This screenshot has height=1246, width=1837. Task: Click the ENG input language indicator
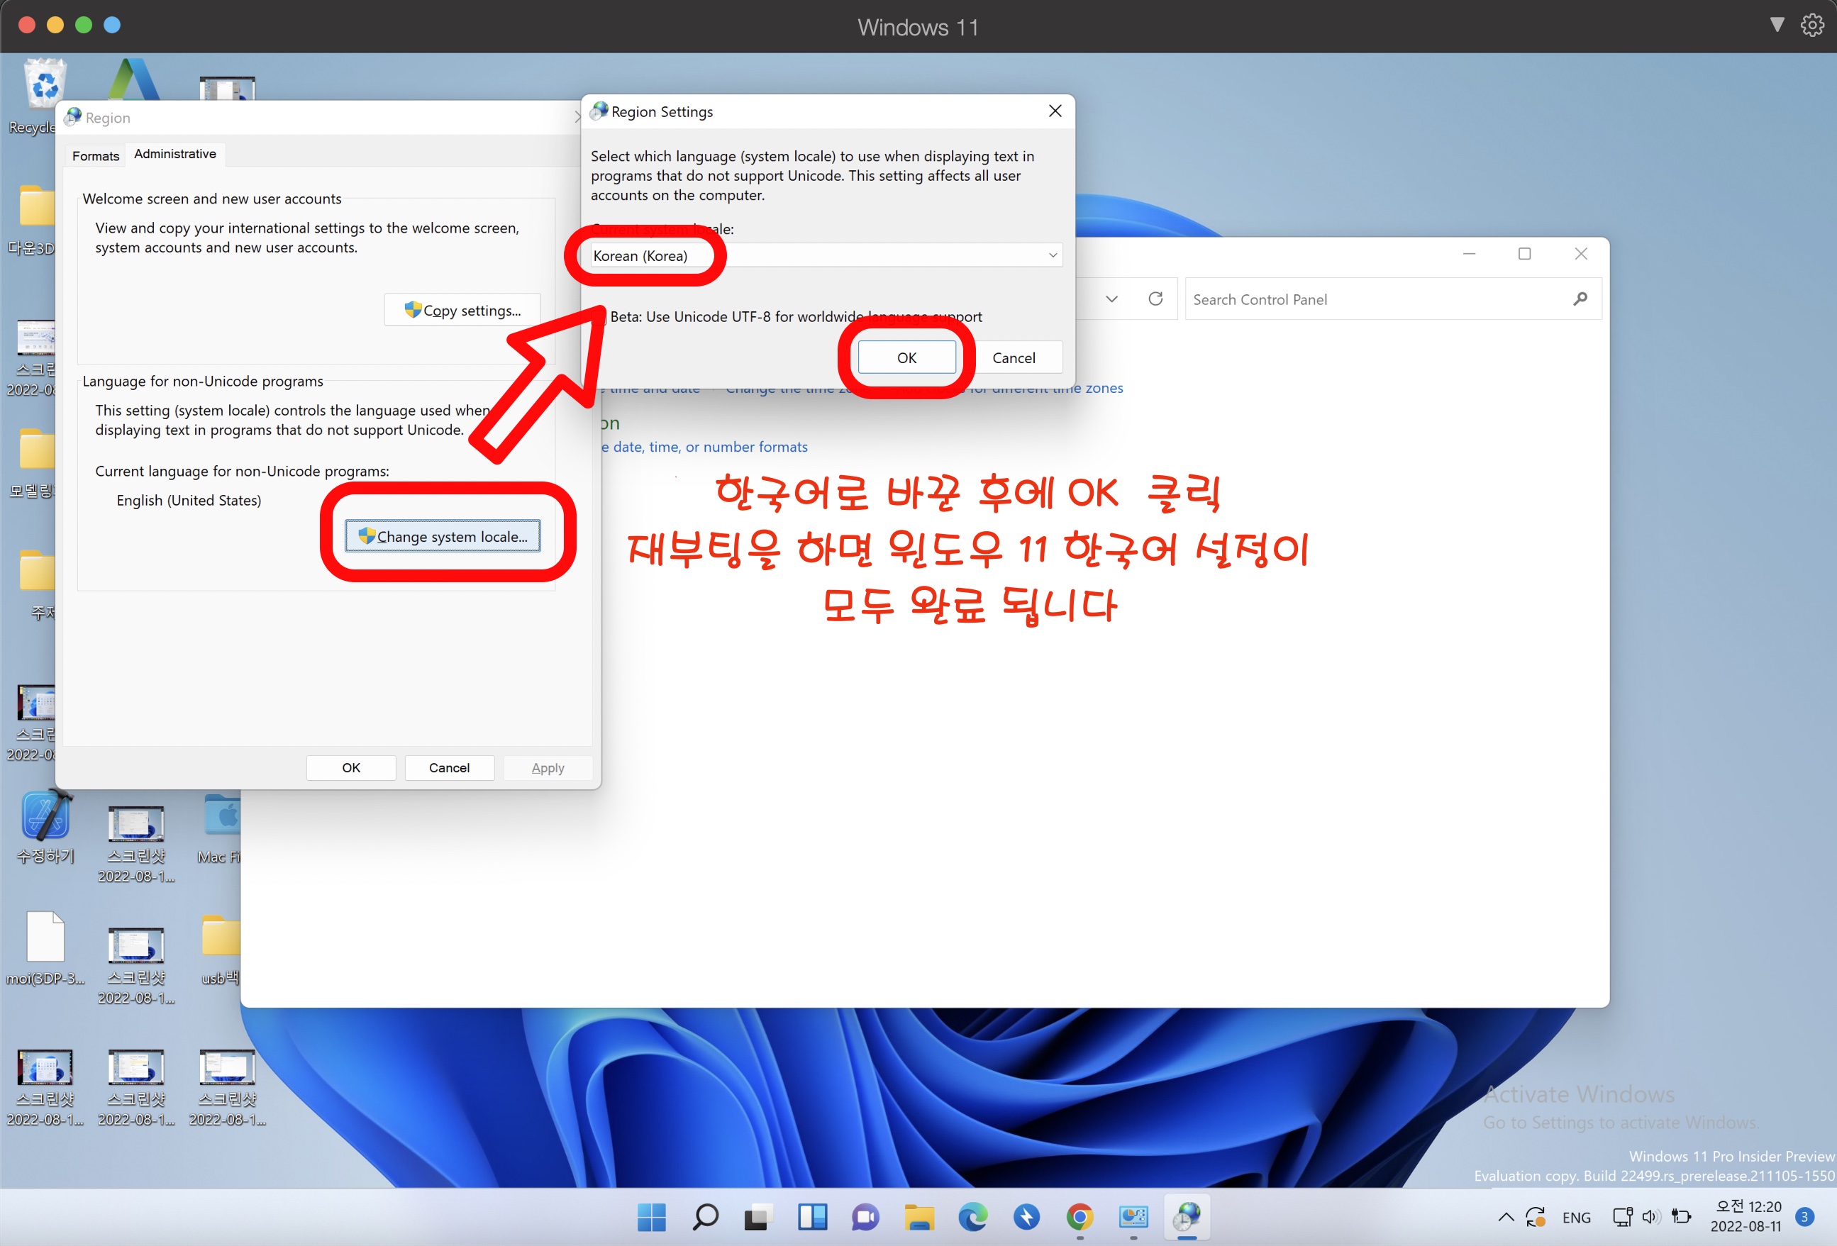1576,1218
